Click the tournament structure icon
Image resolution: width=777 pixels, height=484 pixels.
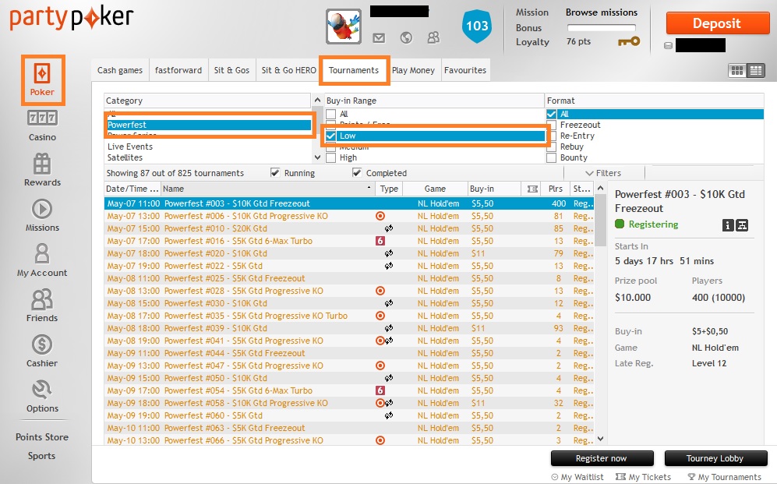(x=742, y=225)
